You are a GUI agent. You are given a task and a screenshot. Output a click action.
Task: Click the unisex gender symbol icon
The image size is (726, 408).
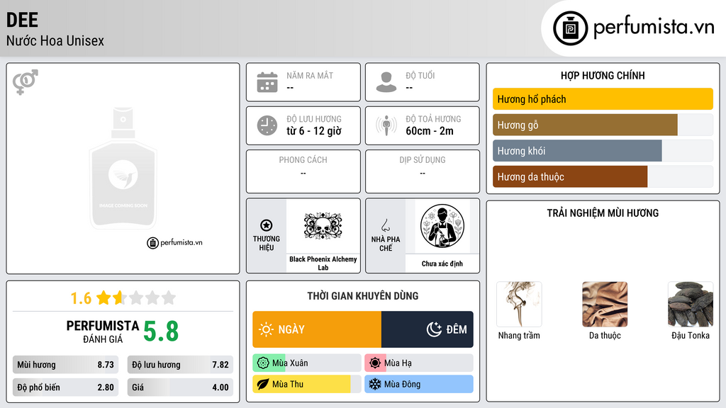coord(26,82)
